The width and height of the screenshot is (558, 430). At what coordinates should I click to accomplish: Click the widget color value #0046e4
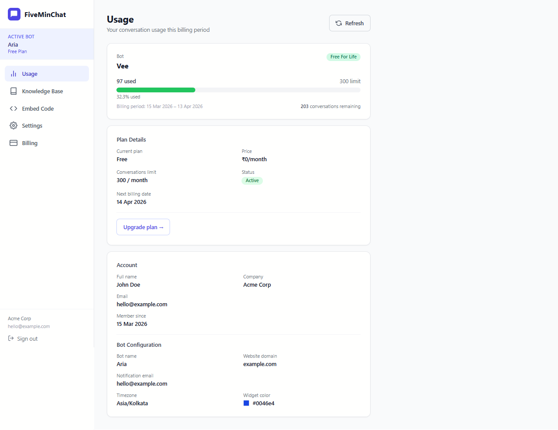pos(263,403)
